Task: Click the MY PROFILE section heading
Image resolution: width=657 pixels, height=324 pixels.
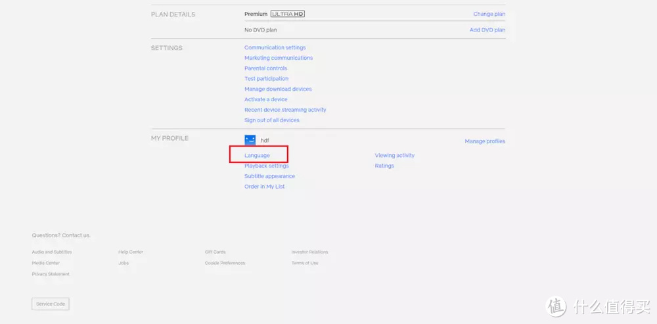Action: point(170,138)
